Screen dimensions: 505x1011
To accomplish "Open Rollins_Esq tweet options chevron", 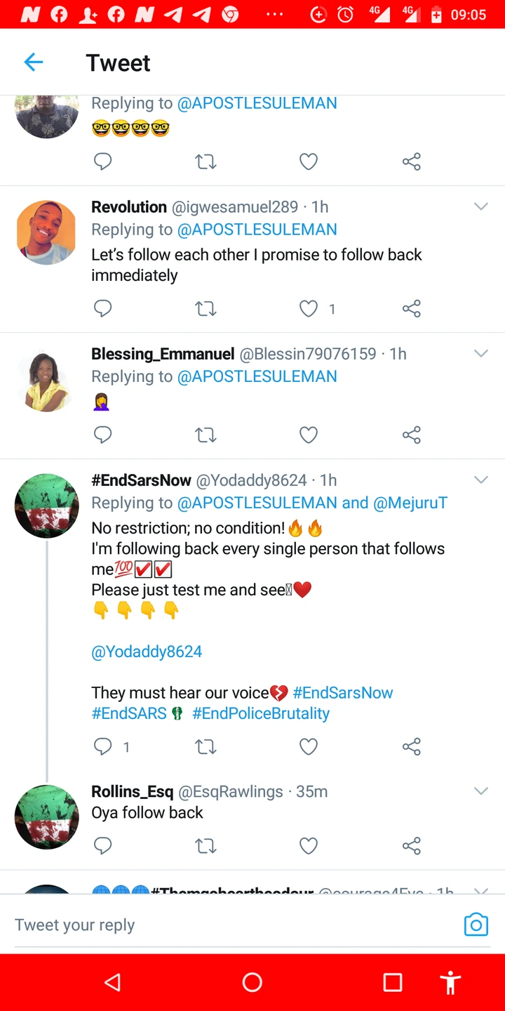I will 480,791.
